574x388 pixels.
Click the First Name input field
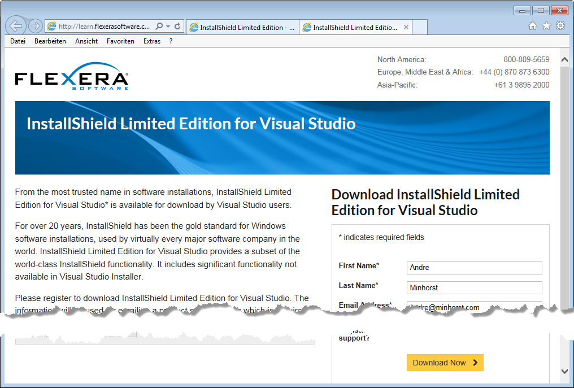point(474,268)
